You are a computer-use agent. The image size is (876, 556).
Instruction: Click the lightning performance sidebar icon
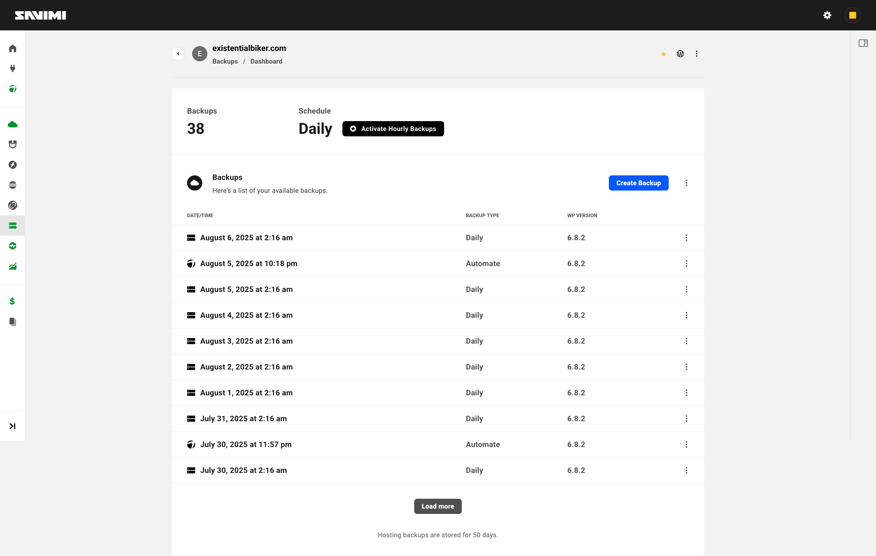13,165
